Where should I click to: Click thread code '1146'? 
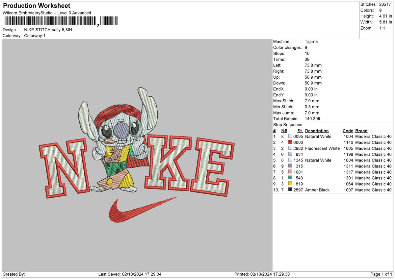349,142
